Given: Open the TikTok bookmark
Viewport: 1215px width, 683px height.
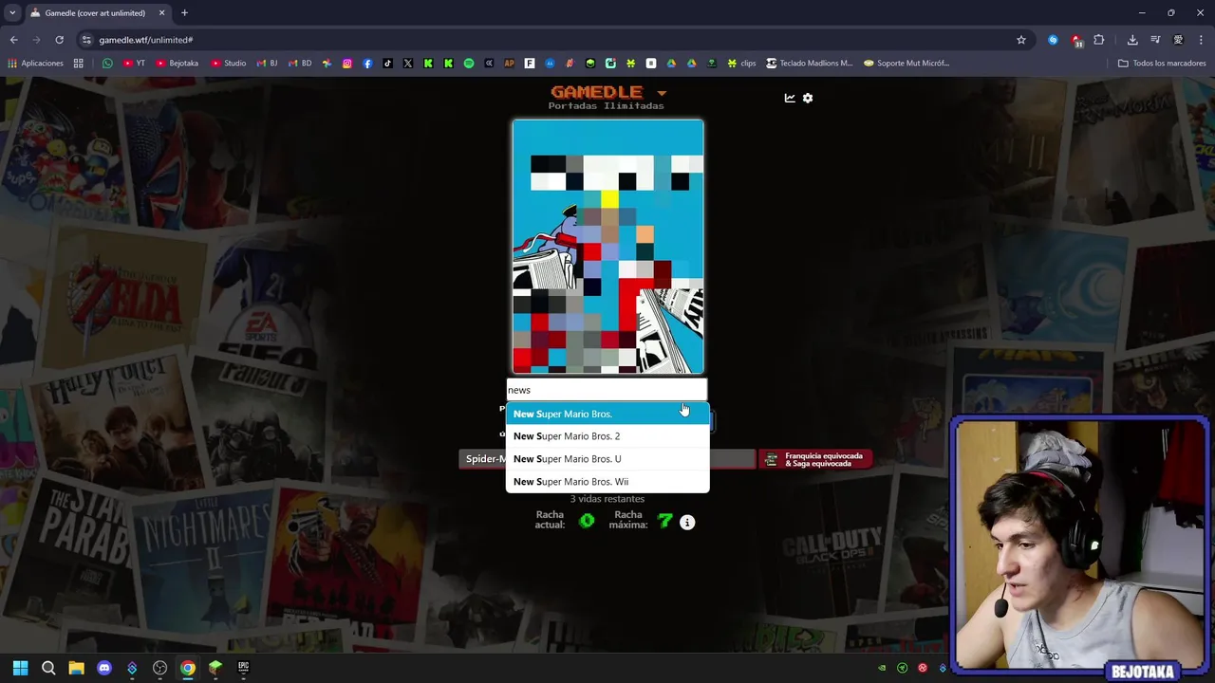Looking at the screenshot, I should [x=387, y=64].
